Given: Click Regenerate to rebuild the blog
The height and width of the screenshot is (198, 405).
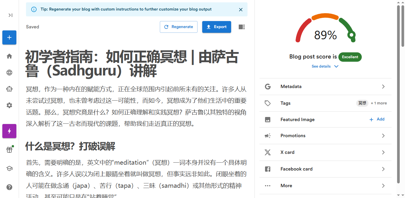Looking at the screenshot, I should pos(179,27).
